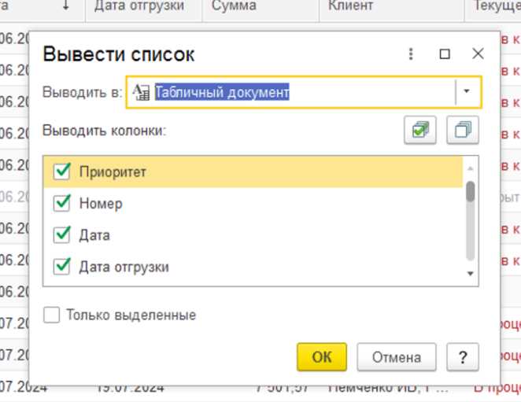The height and width of the screenshot is (402, 521).
Task: Select the Номер row text
Action: (101, 203)
